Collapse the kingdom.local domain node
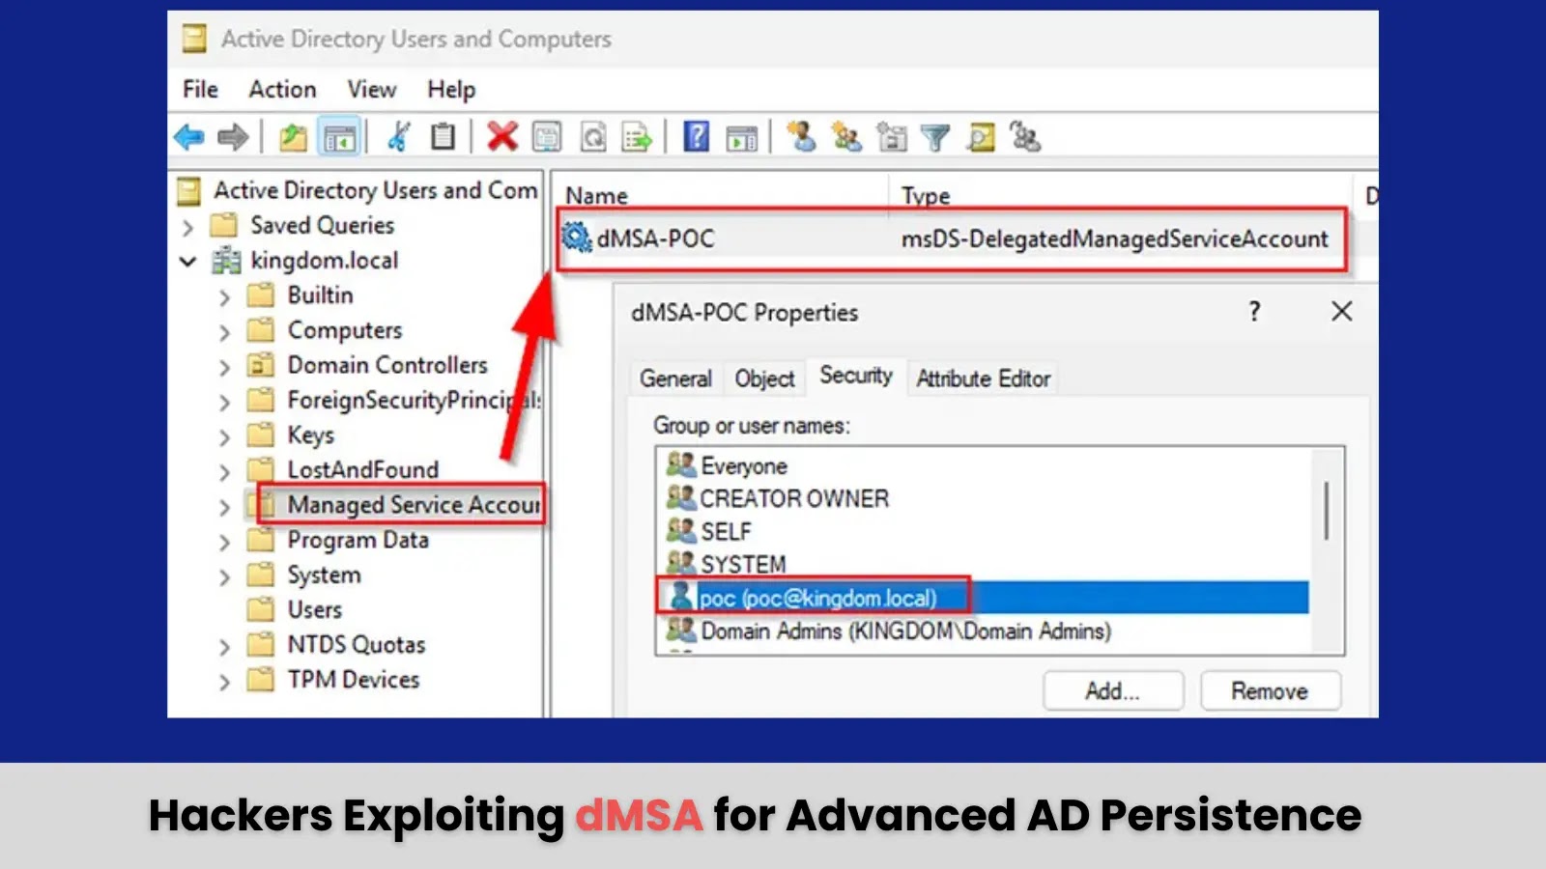 (x=186, y=260)
